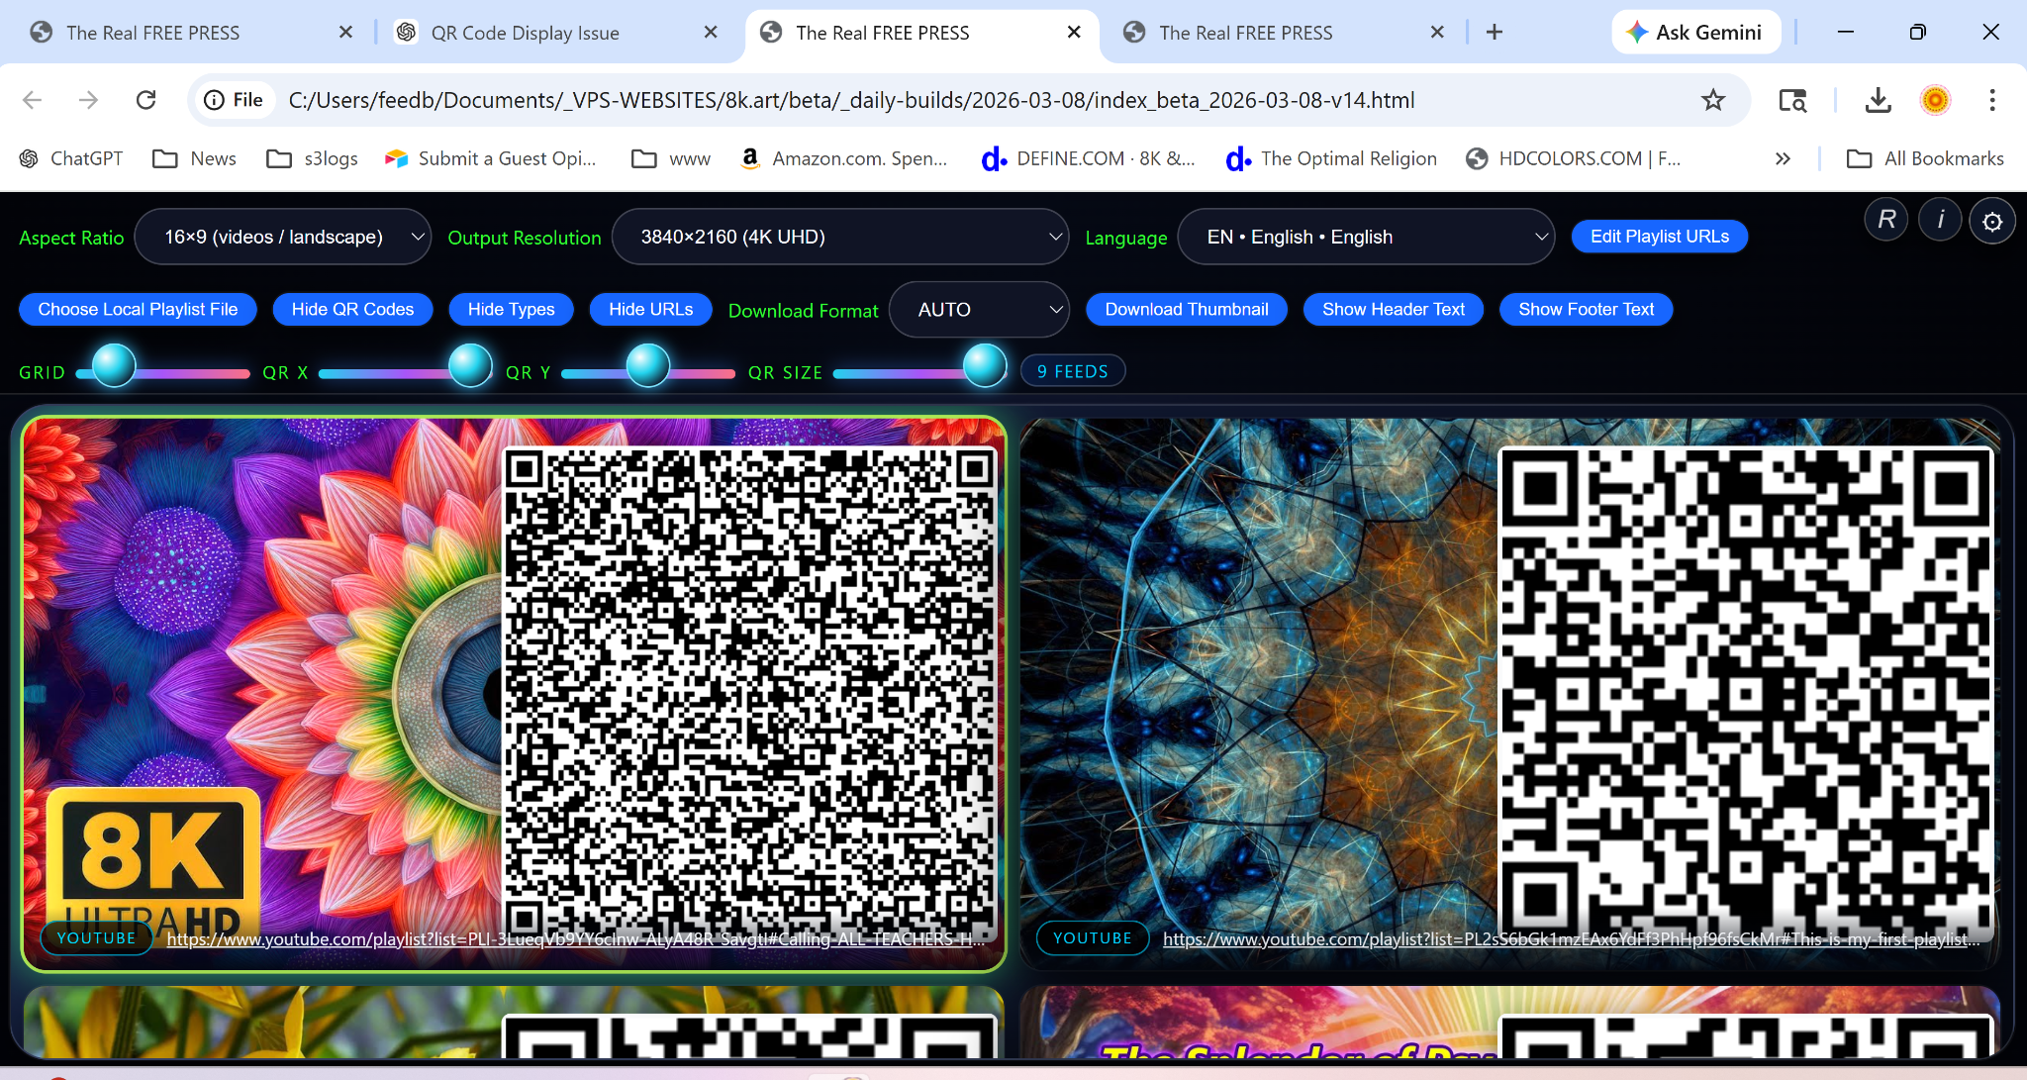Open the All Bookmarks folder
2027x1080 pixels.
[1925, 158]
